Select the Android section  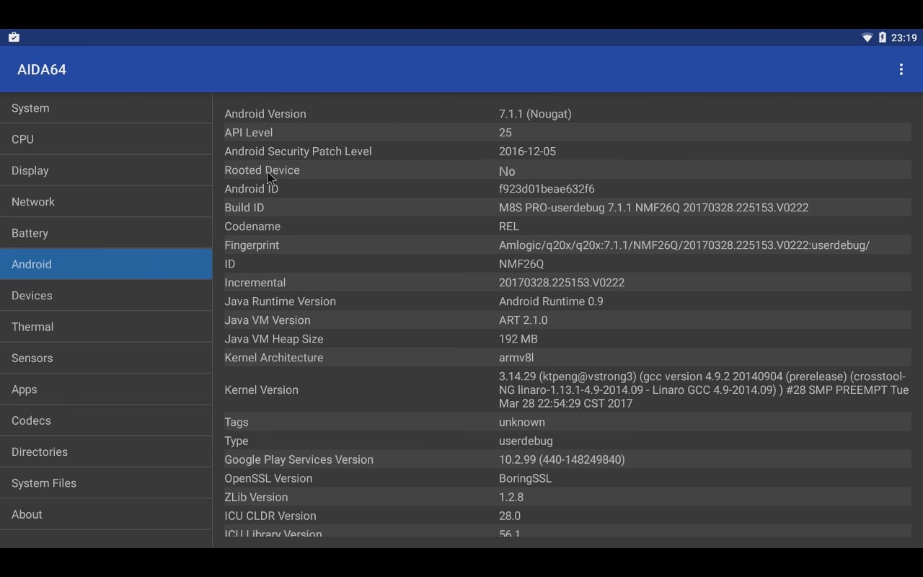[x=106, y=264]
